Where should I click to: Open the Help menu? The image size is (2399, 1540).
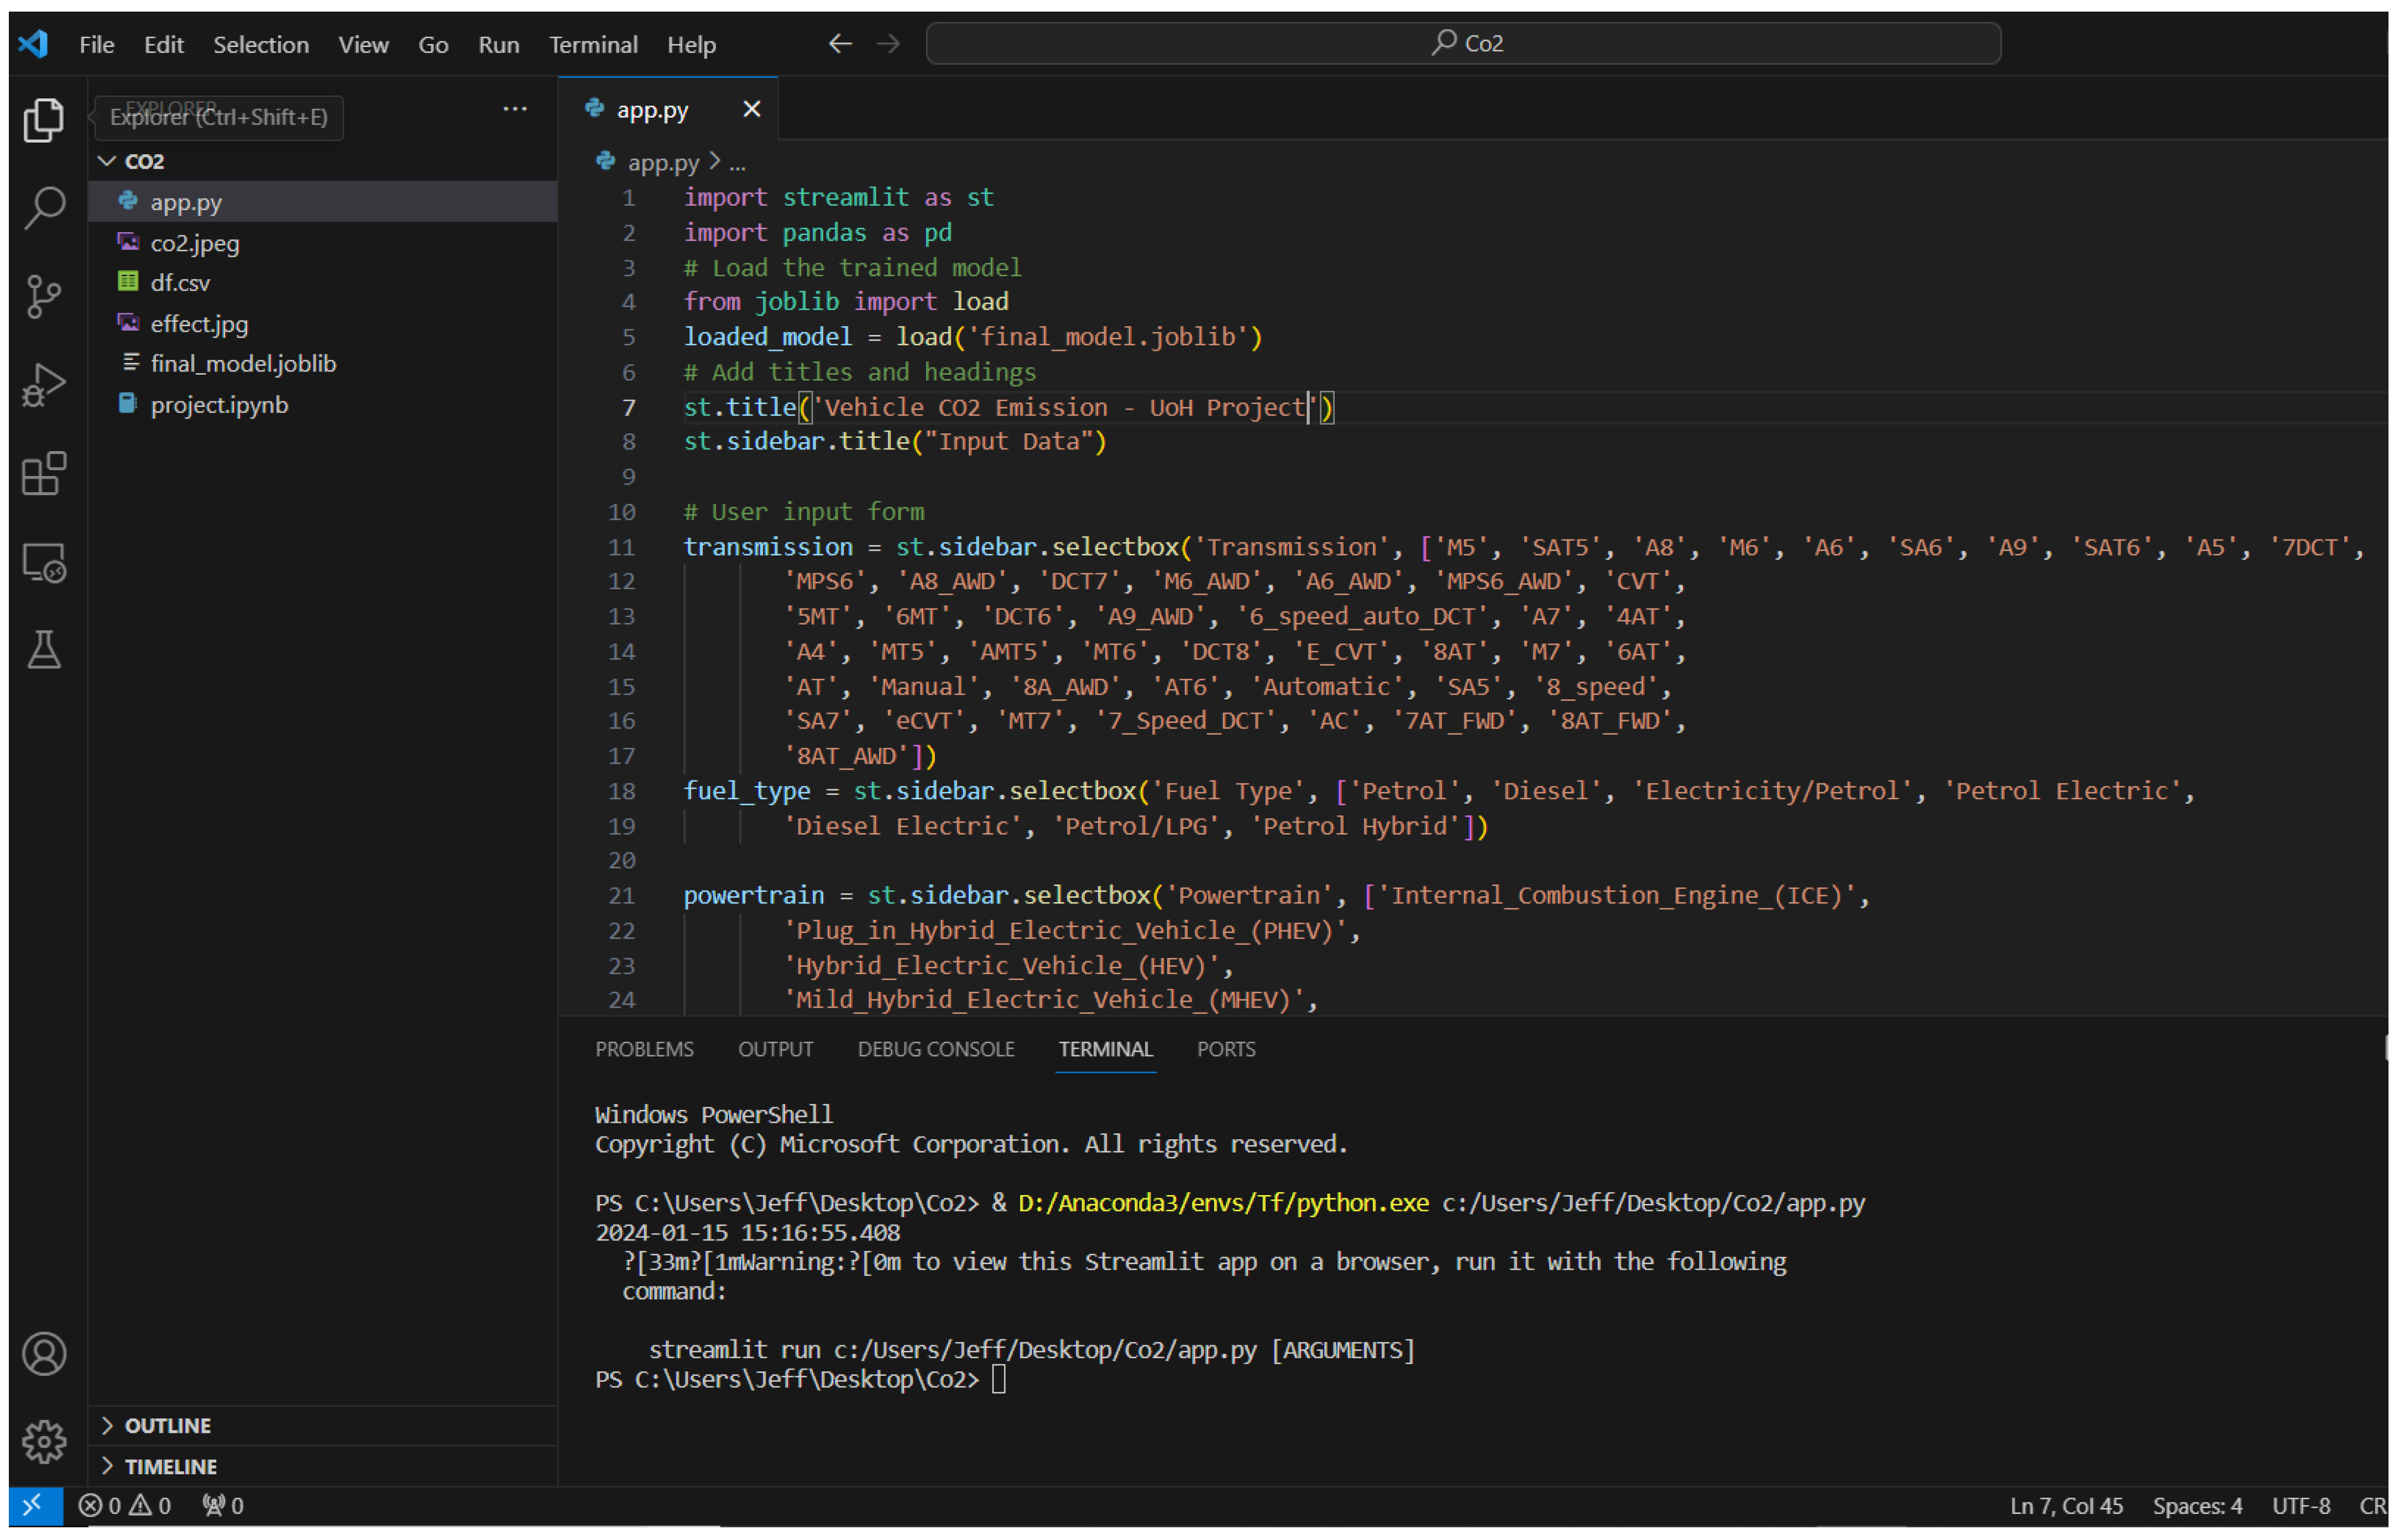(692, 44)
